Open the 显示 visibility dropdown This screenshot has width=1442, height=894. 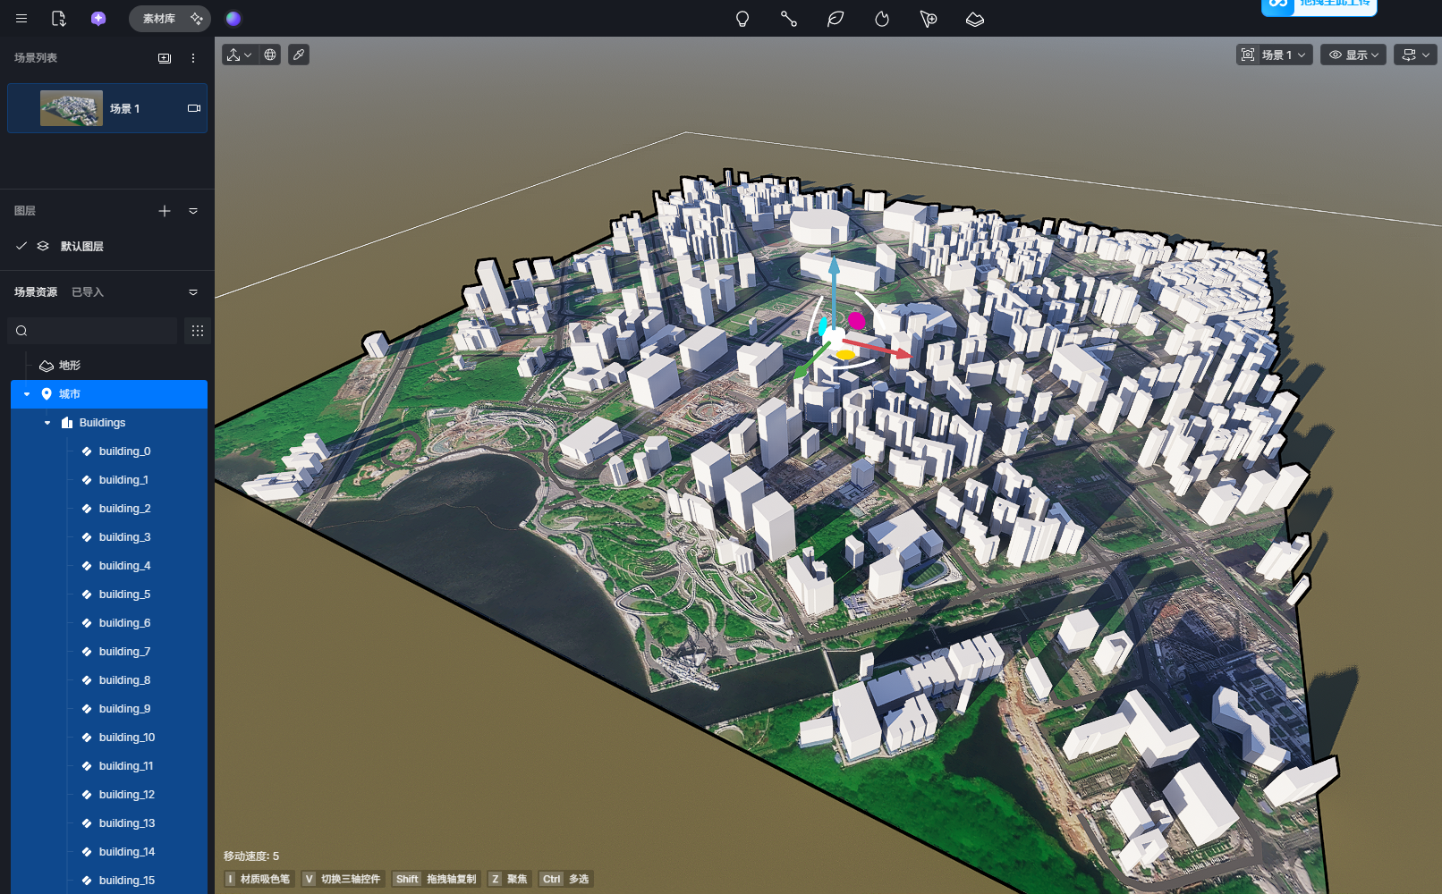pos(1353,55)
